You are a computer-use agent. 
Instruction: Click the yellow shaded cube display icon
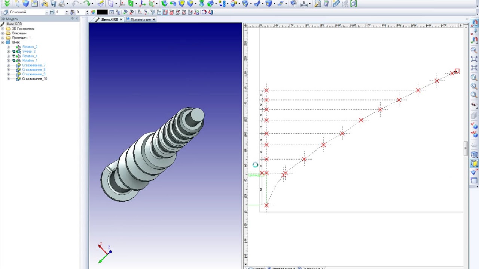(474, 164)
